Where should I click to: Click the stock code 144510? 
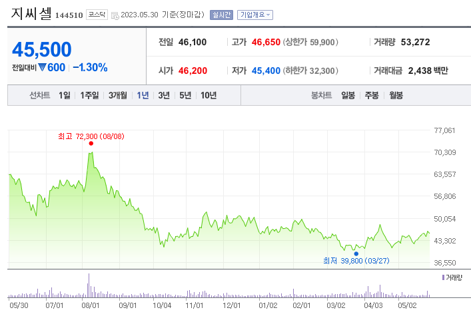pos(69,15)
